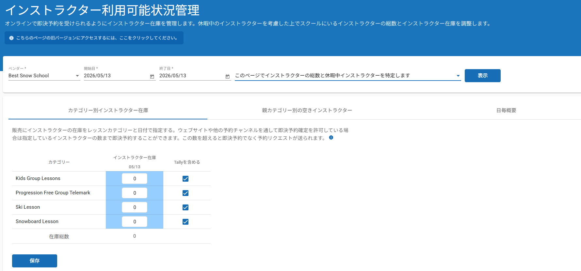Click the インストラクター在庫 column header
581x271 pixels.
point(135,158)
